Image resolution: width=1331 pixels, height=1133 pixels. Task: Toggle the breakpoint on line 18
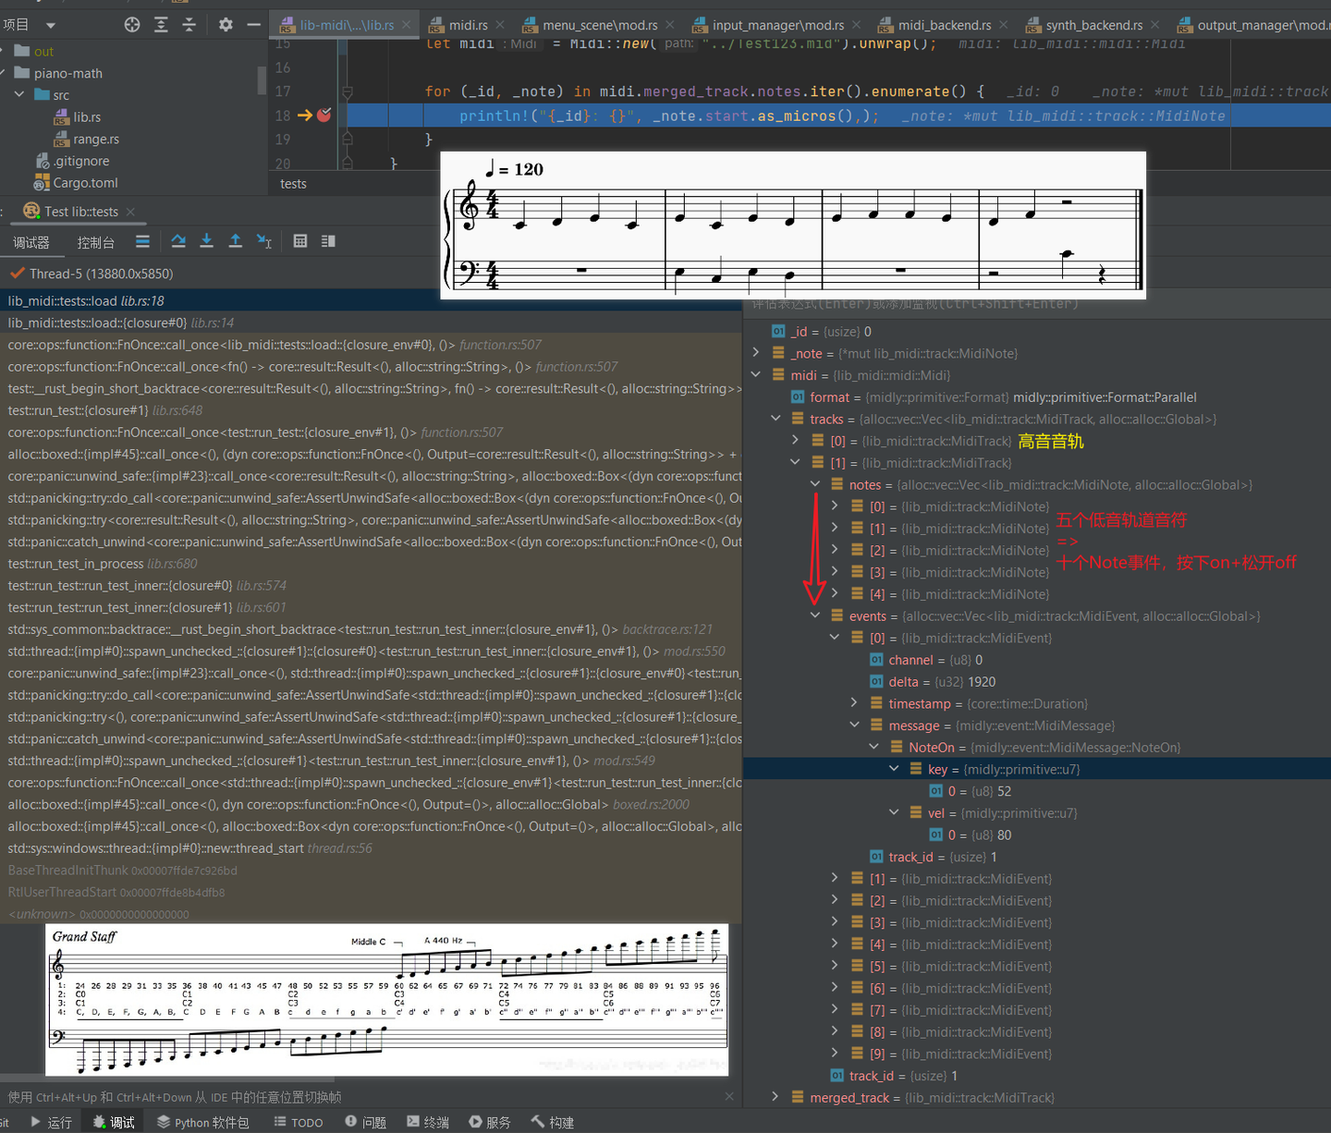click(324, 116)
